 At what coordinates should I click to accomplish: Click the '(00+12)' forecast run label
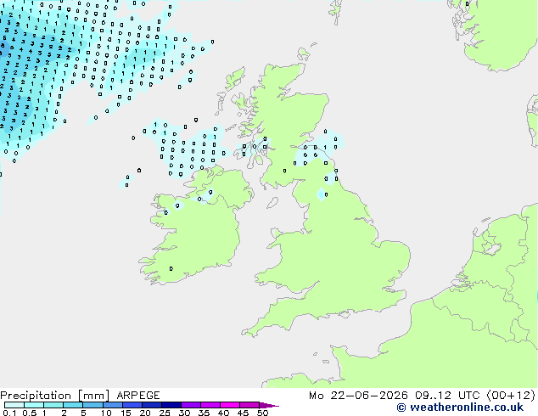511,396
